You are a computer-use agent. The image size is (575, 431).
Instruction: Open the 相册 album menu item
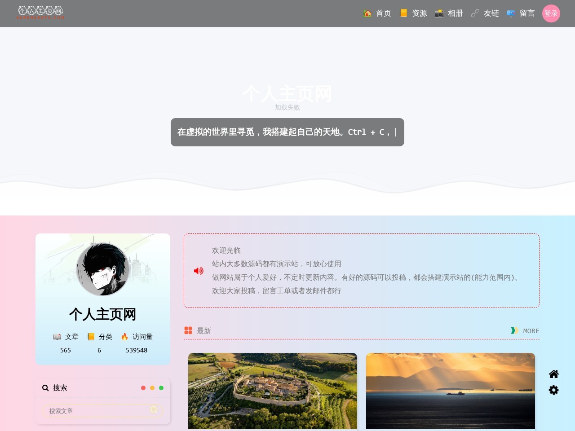[449, 13]
